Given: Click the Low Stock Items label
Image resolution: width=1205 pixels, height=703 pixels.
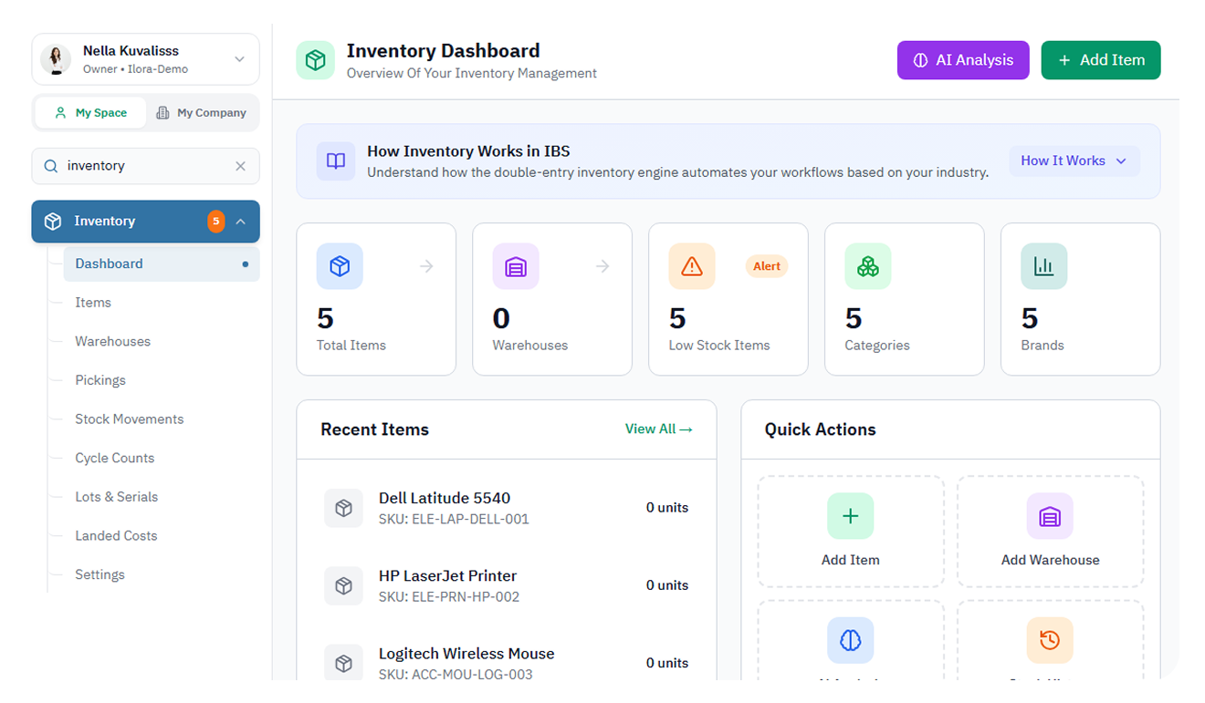Looking at the screenshot, I should [719, 346].
